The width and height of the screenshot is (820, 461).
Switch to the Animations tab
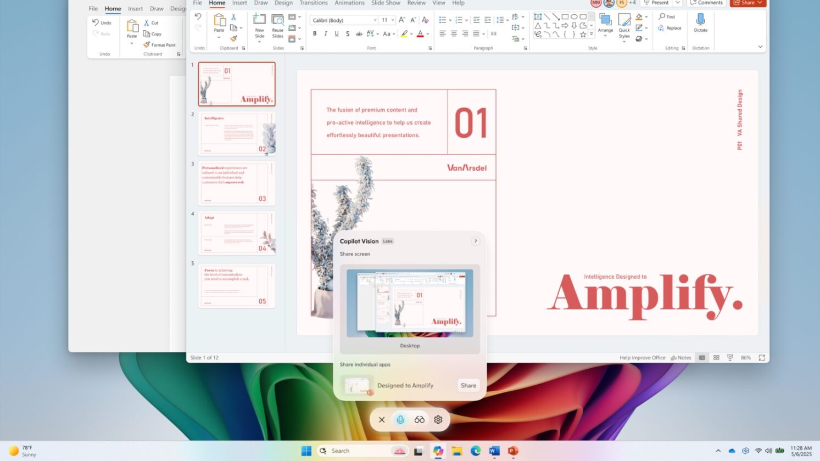350,3
